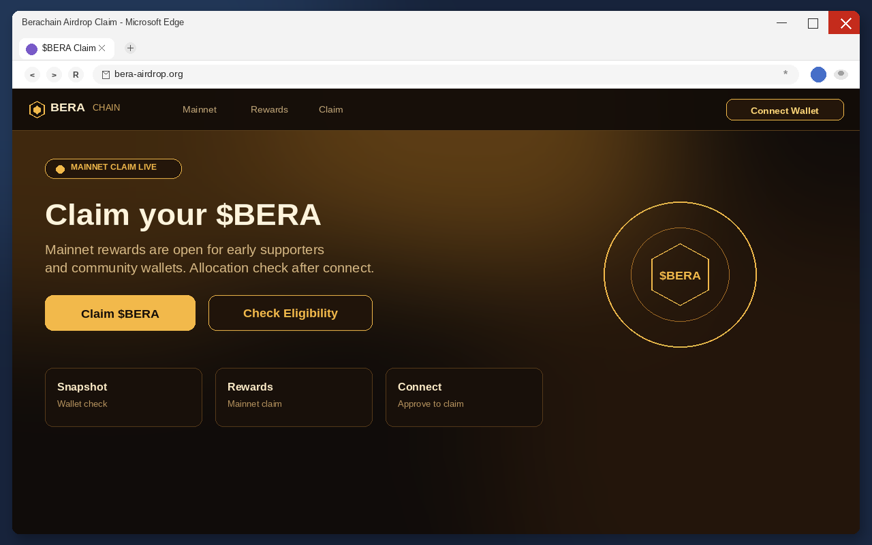This screenshot has width=872, height=545.
Task: Click the bera-airdrop.org address field
Action: 446,74
